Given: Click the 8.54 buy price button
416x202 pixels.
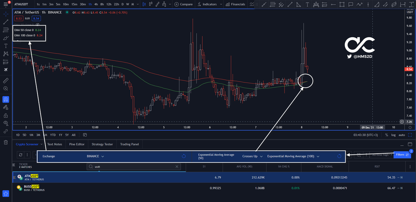Looking at the screenshot, I should coord(36,18).
